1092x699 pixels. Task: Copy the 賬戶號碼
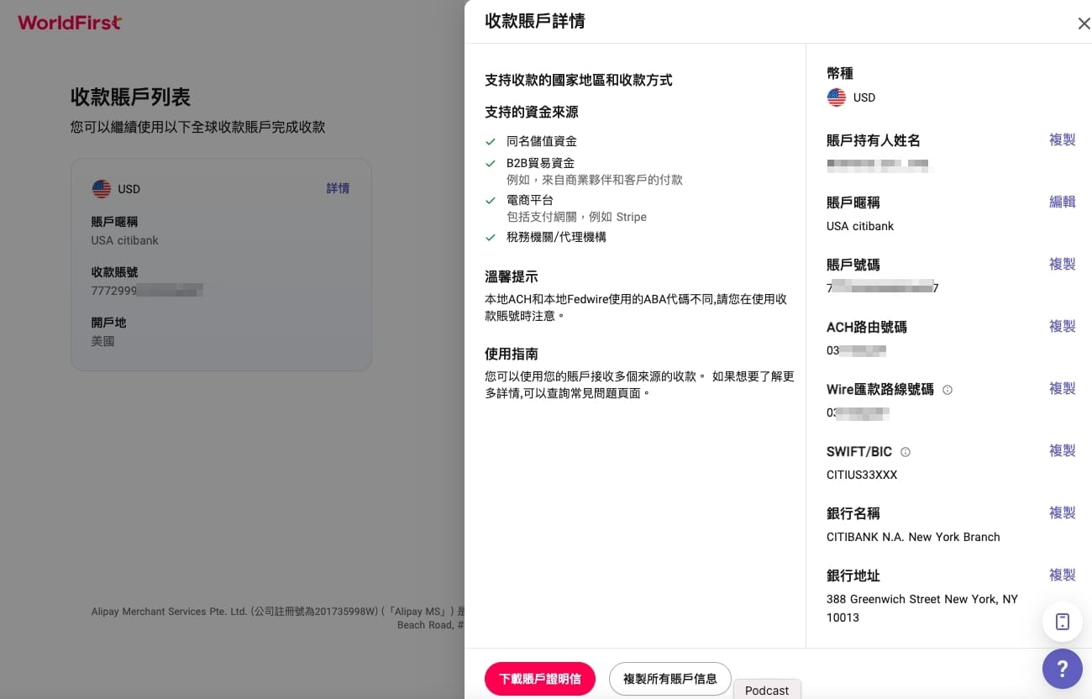pyautogui.click(x=1063, y=264)
